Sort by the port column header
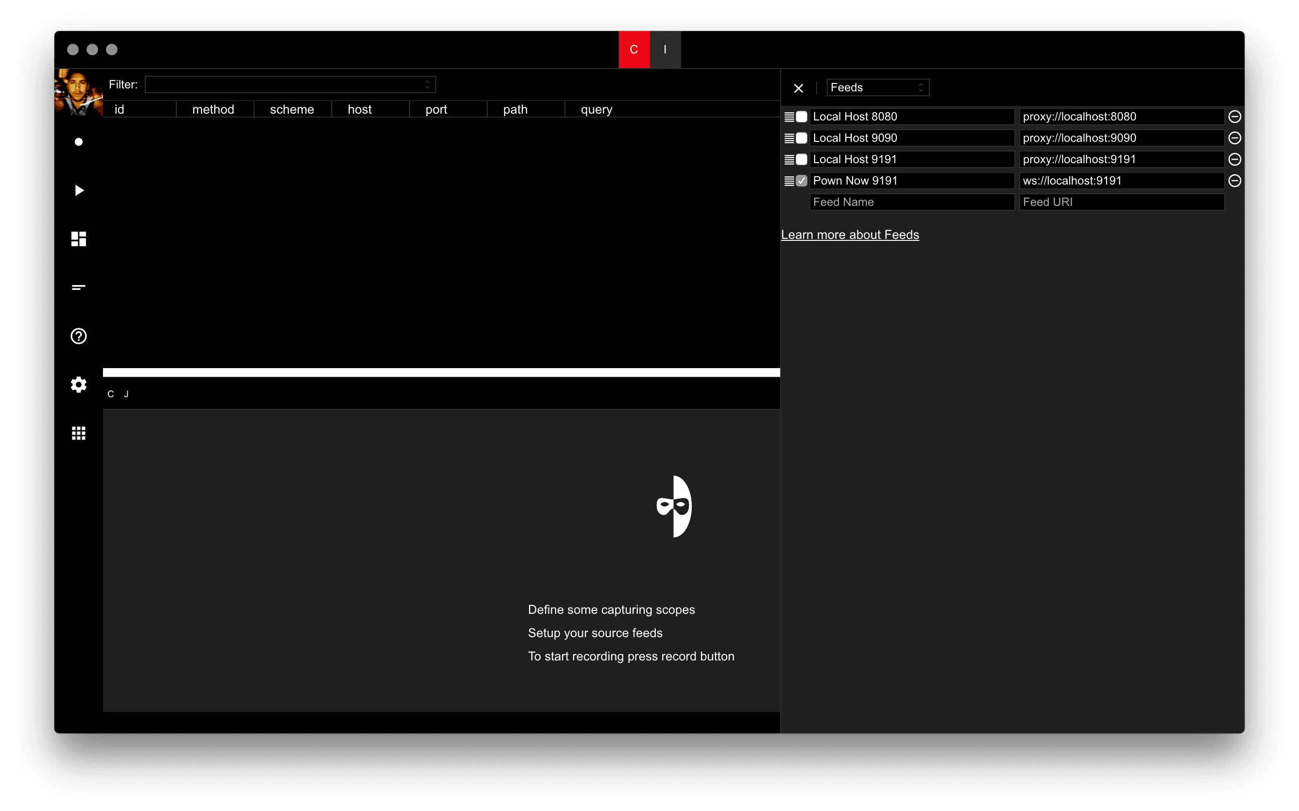 pos(448,109)
